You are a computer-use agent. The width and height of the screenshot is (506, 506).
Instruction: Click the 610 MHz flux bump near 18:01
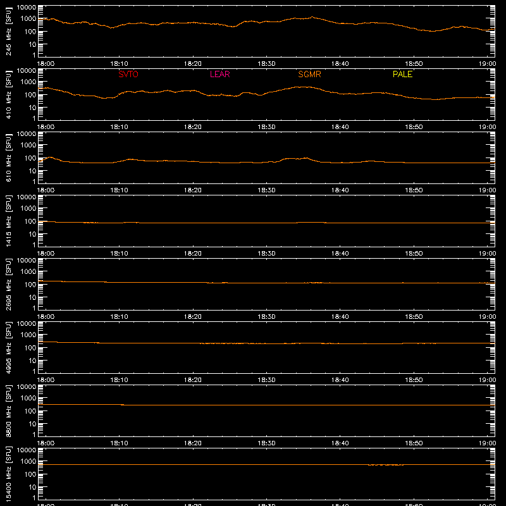click(x=51, y=157)
